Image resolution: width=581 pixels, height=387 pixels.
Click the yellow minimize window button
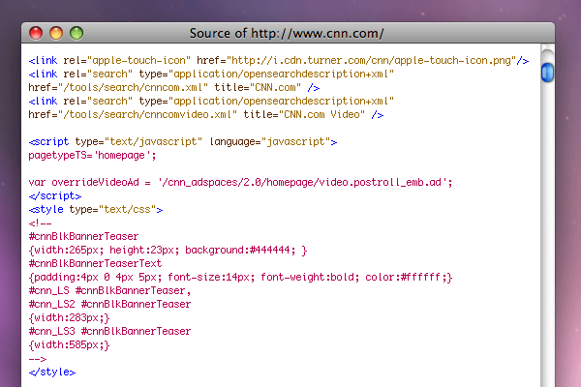[56, 33]
